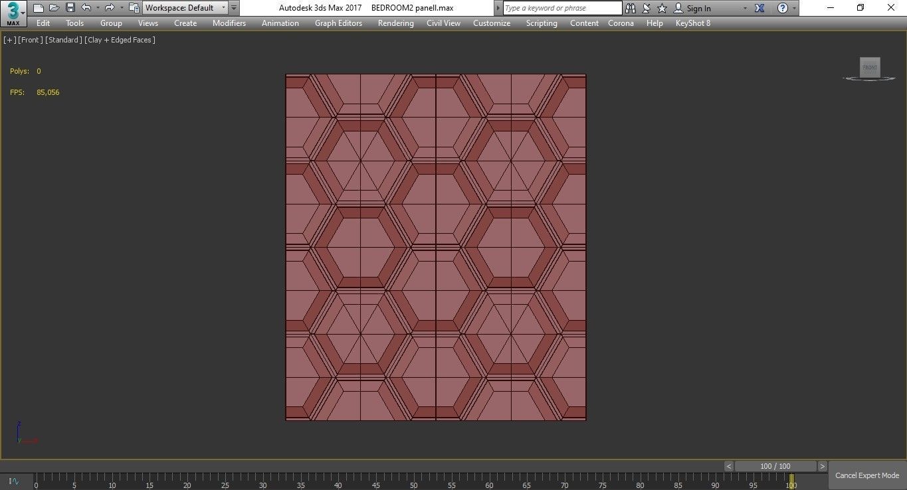
Task: Open the Civil View menu
Action: point(443,23)
